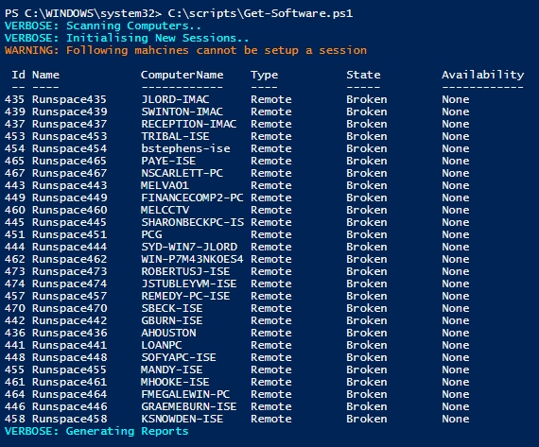Select computer name FMEGALEWIN-PC
This screenshot has height=447, width=539.
185,394
